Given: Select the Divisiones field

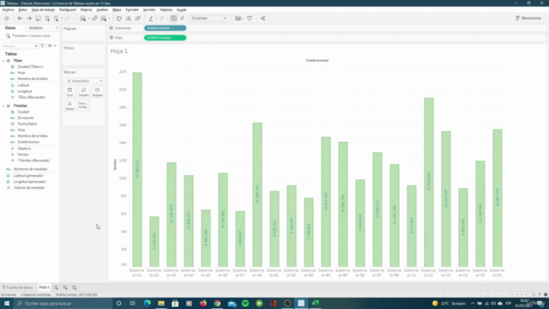Looking at the screenshot, I should 26,118.
